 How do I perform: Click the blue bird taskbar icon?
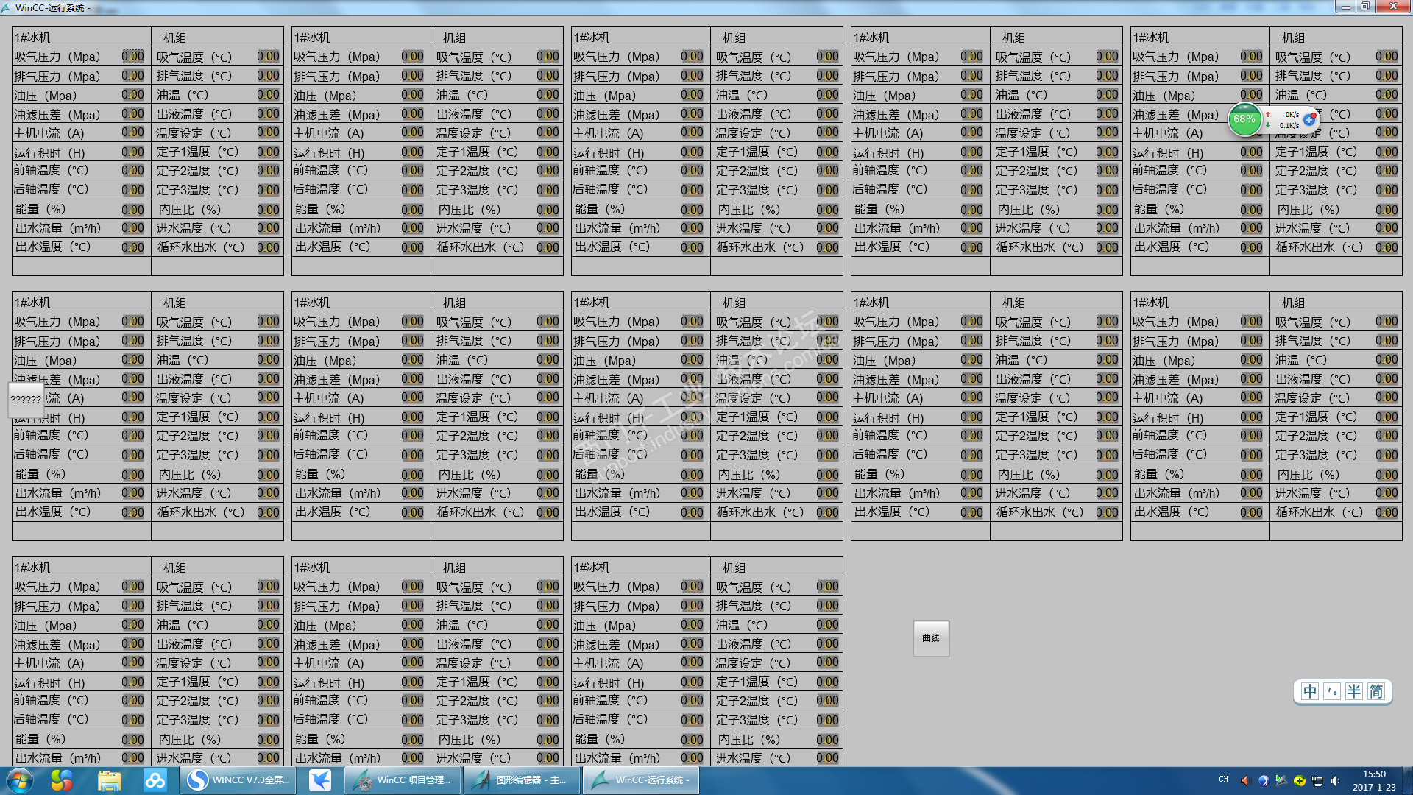[319, 780]
